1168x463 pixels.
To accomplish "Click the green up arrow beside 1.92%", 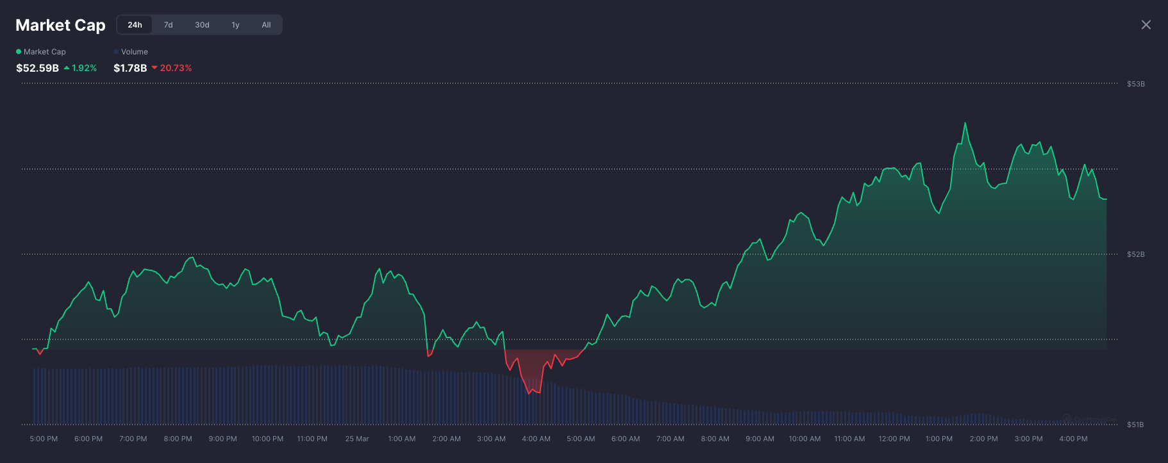I will [x=67, y=68].
